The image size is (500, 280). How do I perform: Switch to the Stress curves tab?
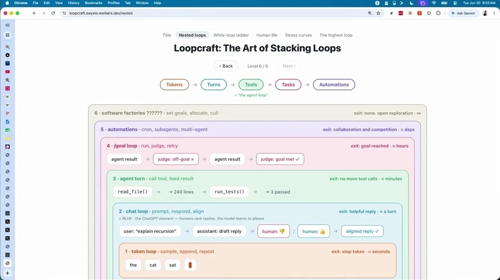click(298, 35)
